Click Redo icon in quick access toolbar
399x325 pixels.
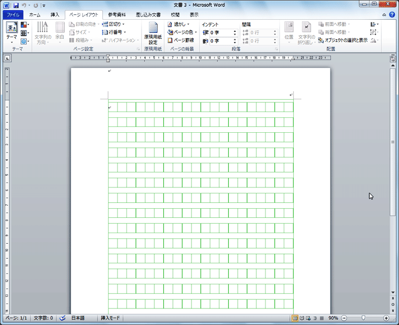tap(36, 5)
